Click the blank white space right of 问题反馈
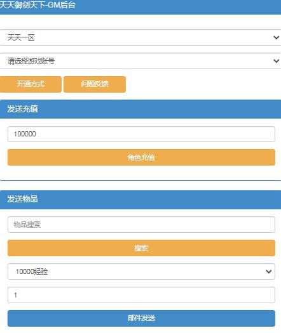Image resolution: width=281 pixels, height=333 pixels. tap(203, 84)
